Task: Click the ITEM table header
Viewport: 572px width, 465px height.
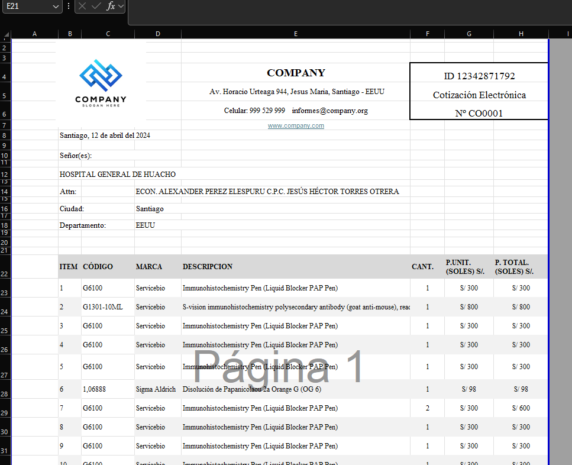Action: (x=69, y=267)
